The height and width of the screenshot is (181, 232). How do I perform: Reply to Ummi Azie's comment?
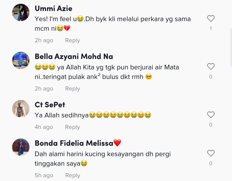72,40
